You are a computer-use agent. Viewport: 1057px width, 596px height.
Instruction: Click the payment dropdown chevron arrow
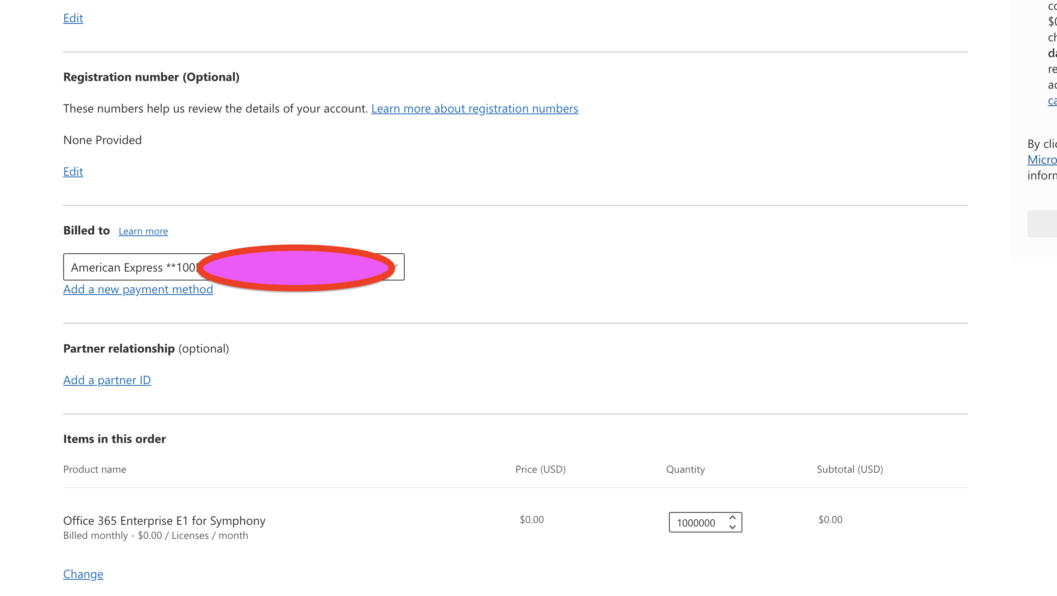(x=397, y=266)
